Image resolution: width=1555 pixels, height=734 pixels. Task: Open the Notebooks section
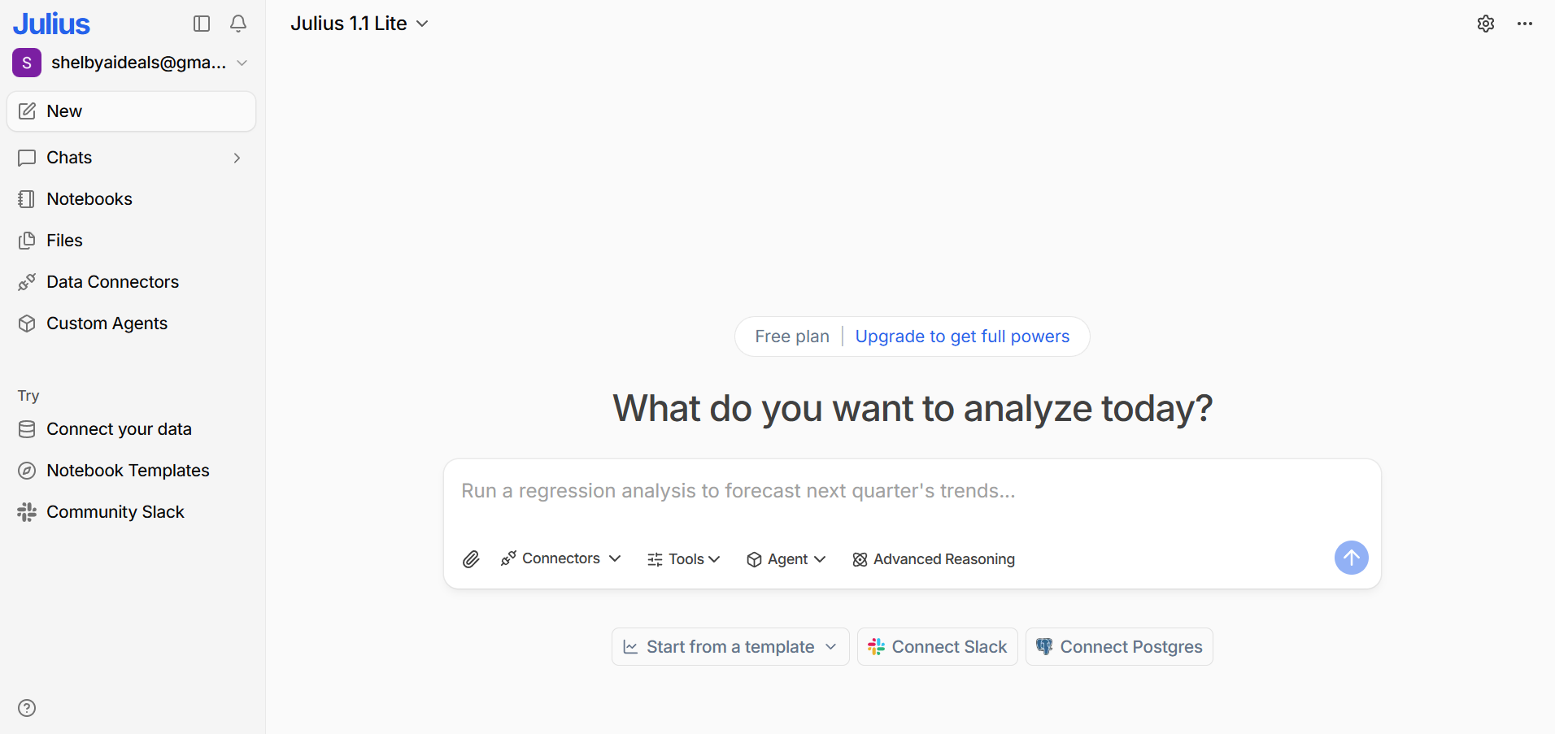pos(89,198)
